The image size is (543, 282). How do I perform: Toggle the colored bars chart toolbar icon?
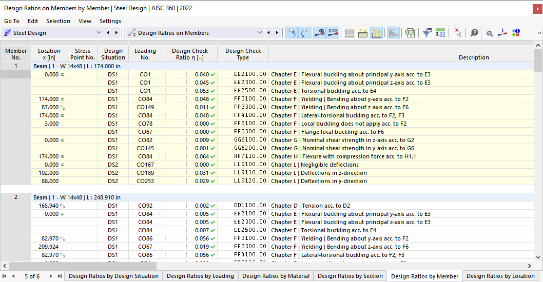tap(393, 33)
